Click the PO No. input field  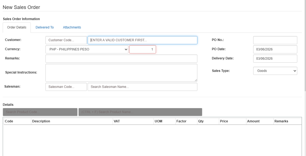coord(275,40)
